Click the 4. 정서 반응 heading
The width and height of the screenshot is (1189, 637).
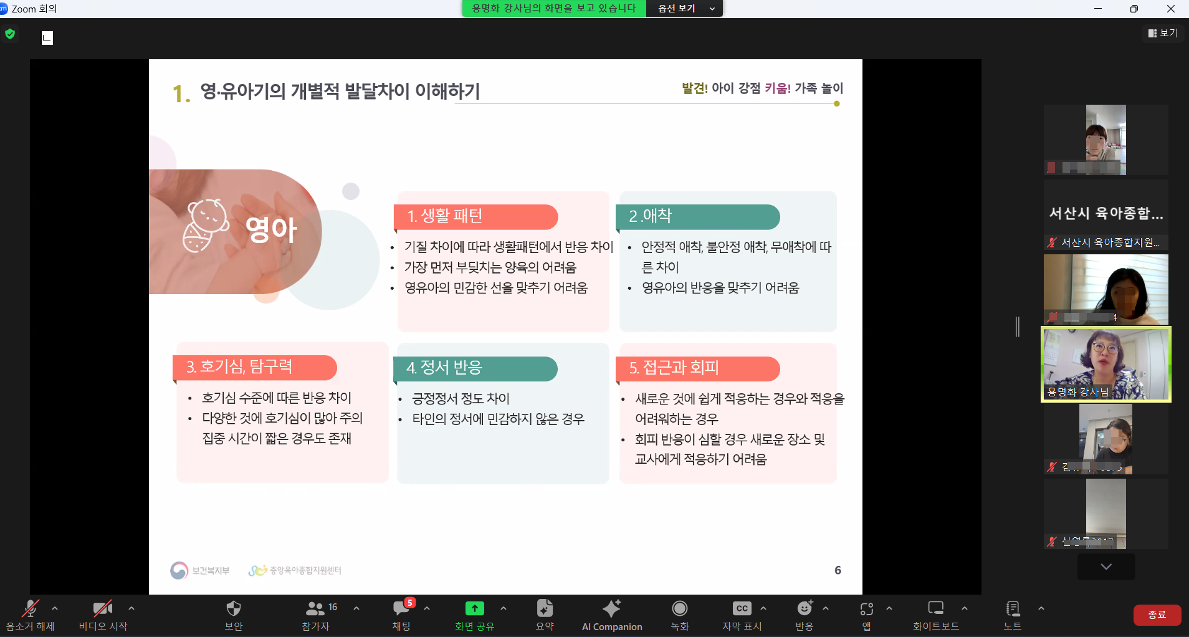(444, 368)
